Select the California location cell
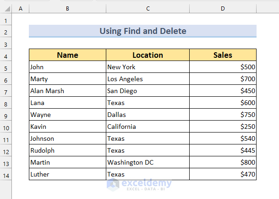This screenshot has width=279, height=199. click(148, 127)
